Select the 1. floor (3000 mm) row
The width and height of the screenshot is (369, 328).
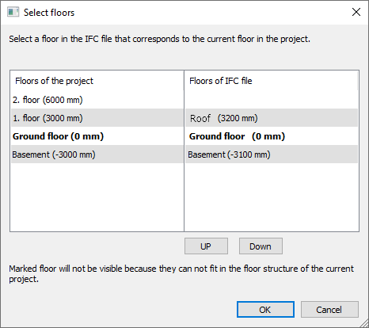pyautogui.click(x=97, y=118)
